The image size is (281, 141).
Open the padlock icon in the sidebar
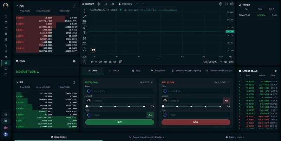[6, 28]
